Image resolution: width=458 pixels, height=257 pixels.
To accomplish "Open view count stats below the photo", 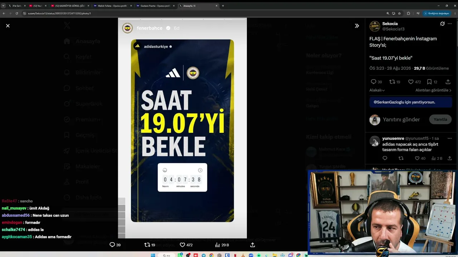I will point(222,245).
